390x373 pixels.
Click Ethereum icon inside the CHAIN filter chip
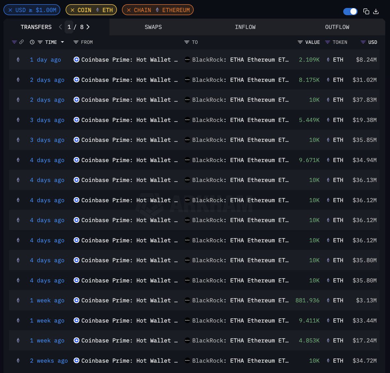tap(157, 10)
